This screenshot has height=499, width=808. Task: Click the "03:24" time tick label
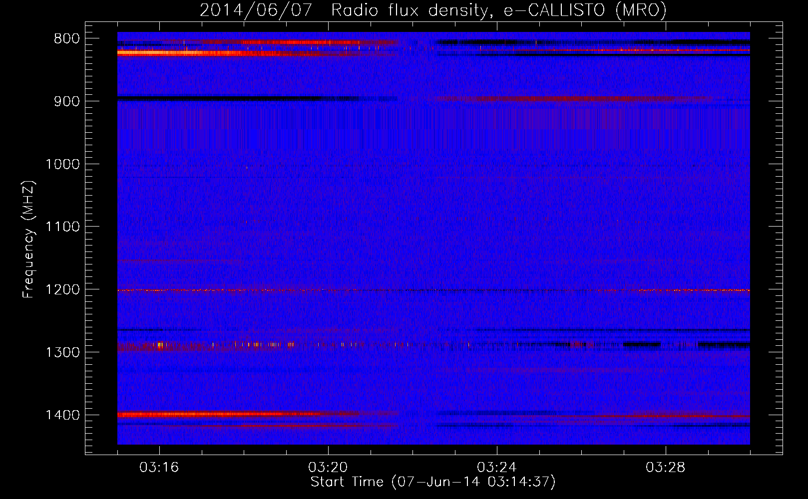point(497,468)
